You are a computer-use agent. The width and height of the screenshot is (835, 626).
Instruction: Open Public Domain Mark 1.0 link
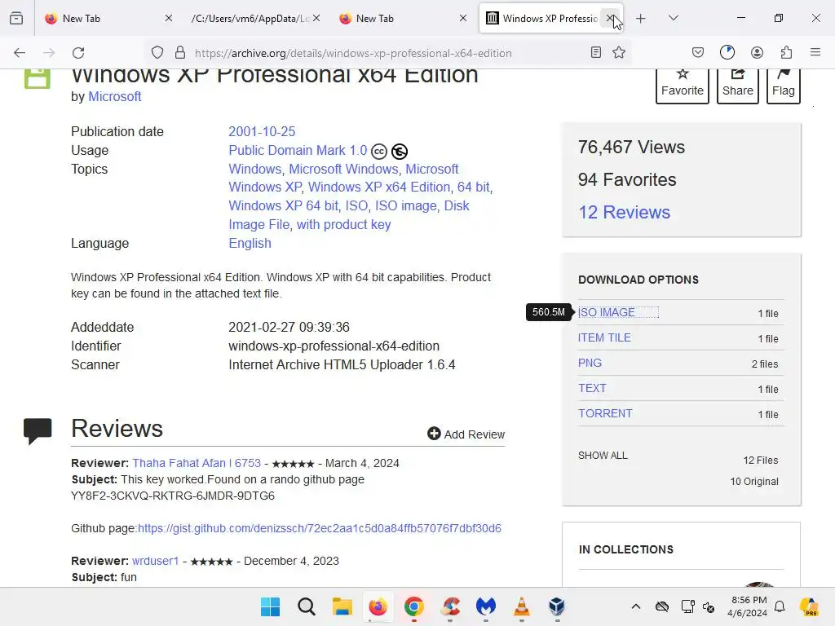coord(298,151)
